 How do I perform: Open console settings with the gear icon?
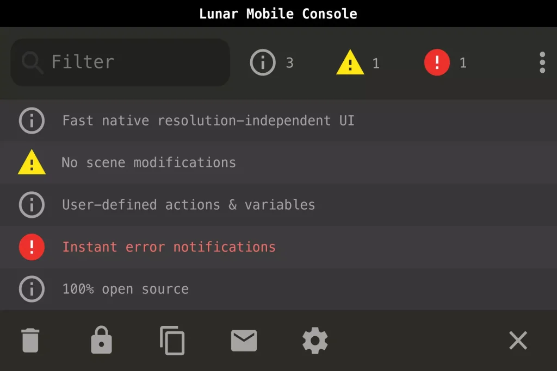point(315,341)
